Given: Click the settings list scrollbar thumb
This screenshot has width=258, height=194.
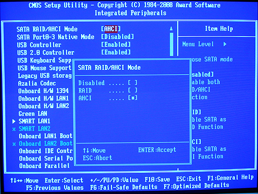Looking at the screenshot, I should point(171,44).
